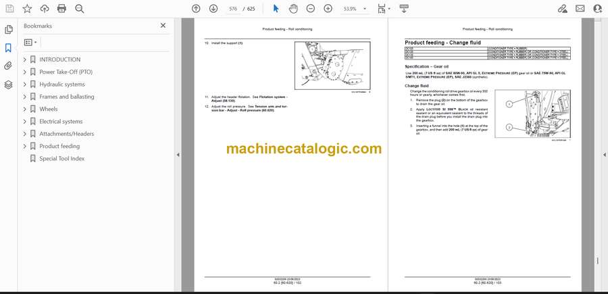Open the attachments paperclip panel
Screen dimensions: 608x294
(x=8, y=66)
